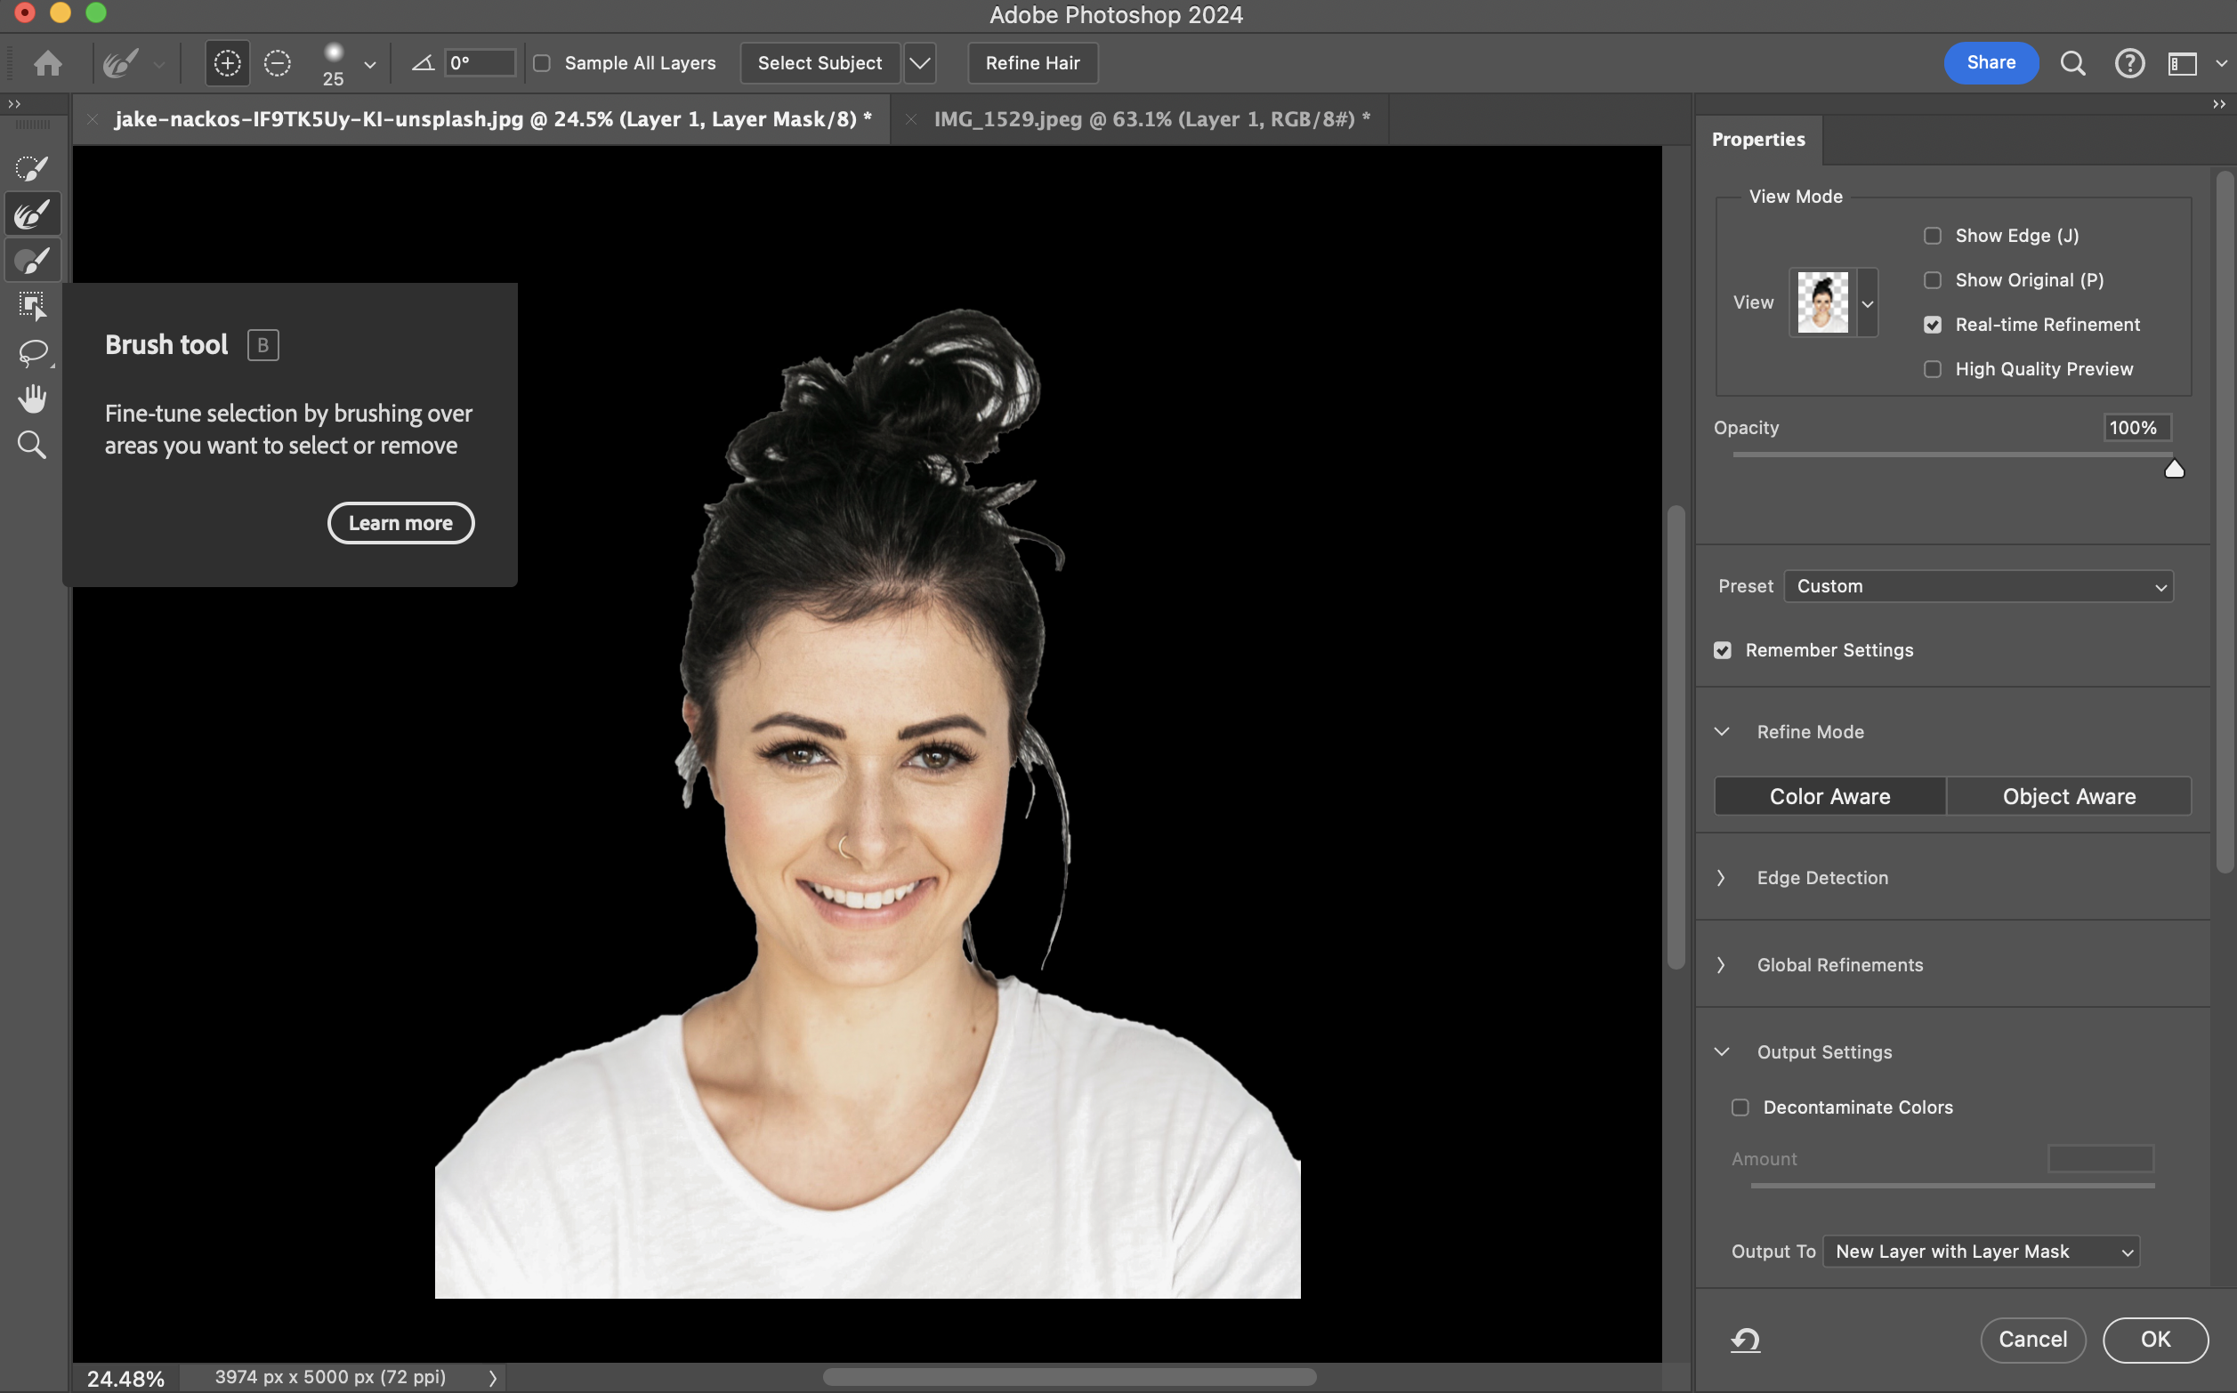This screenshot has height=1393, width=2237.
Task: Choose Object Aware refine mode
Action: tap(2069, 796)
